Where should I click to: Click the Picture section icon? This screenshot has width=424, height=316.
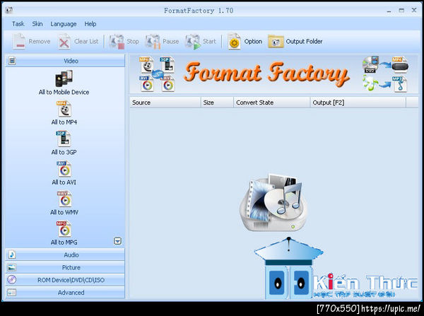[12, 267]
